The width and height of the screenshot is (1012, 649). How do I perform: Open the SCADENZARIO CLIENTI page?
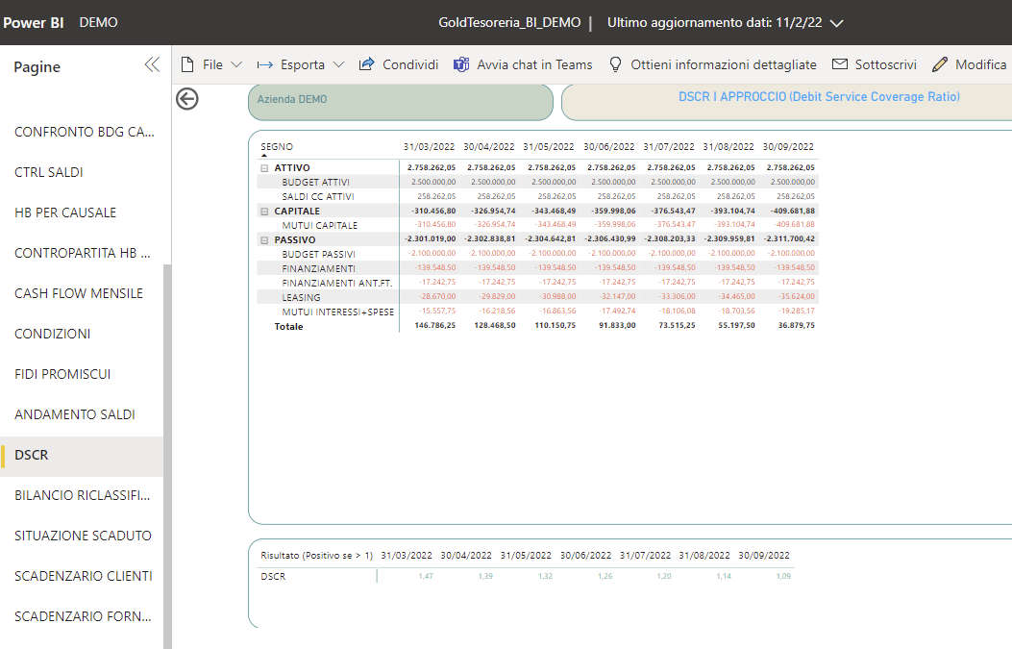84,576
